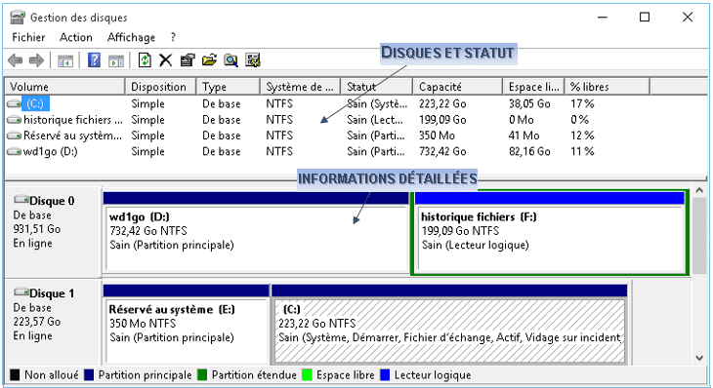
Task: Sort by the Espace li... column header
Action: pyautogui.click(x=534, y=87)
